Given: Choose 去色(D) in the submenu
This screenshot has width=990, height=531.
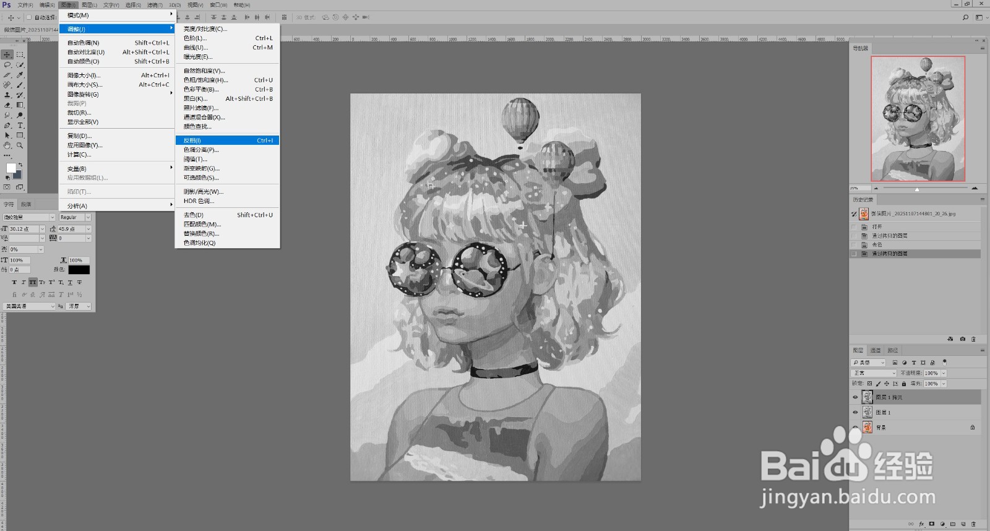Looking at the screenshot, I should (228, 215).
